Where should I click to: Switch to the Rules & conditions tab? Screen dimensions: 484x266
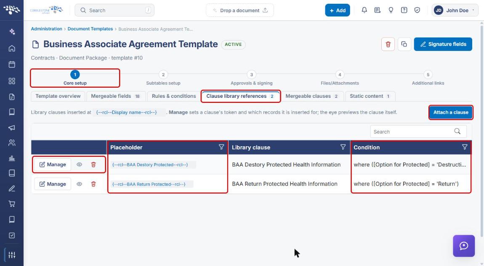(174, 96)
